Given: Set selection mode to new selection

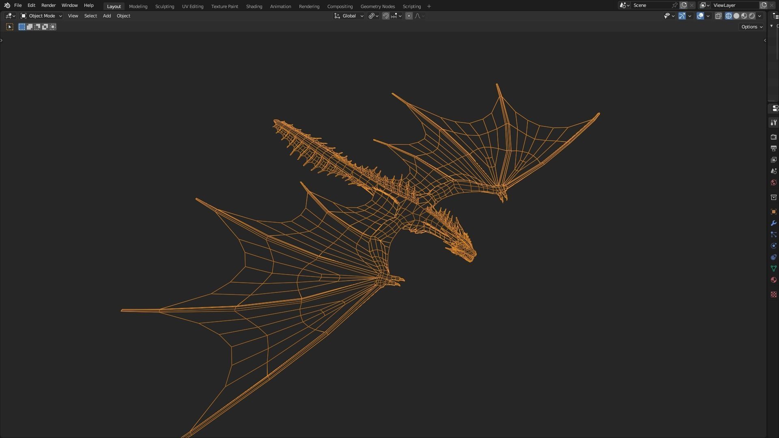Looking at the screenshot, I should pyautogui.click(x=22, y=27).
